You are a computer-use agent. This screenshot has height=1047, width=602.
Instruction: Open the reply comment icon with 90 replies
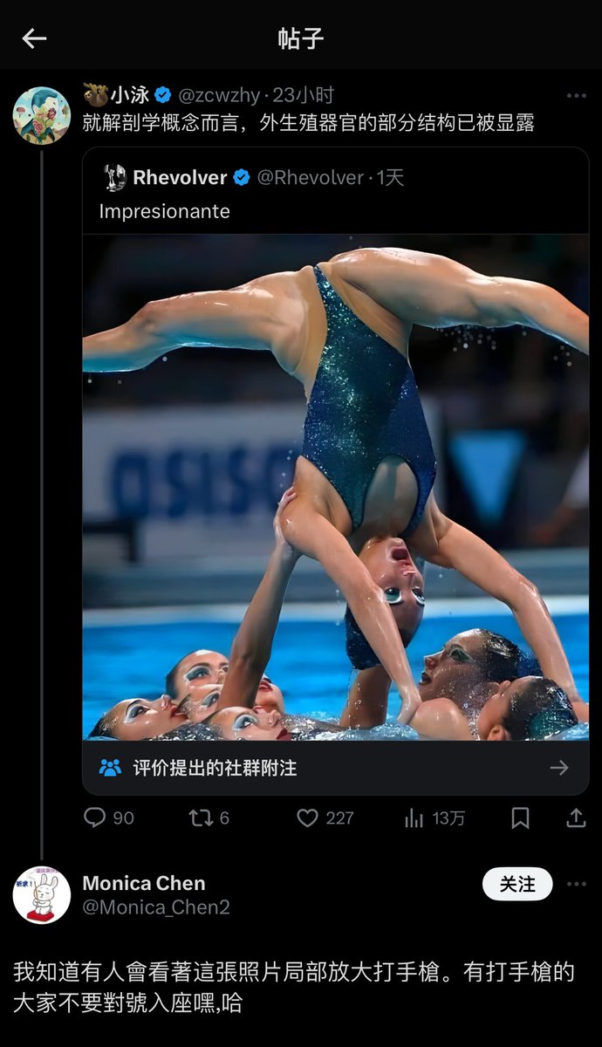[x=94, y=818]
